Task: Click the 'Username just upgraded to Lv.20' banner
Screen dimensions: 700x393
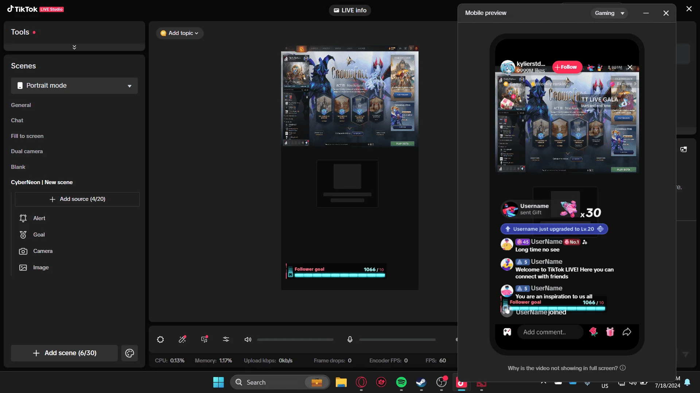Action: pos(554,229)
